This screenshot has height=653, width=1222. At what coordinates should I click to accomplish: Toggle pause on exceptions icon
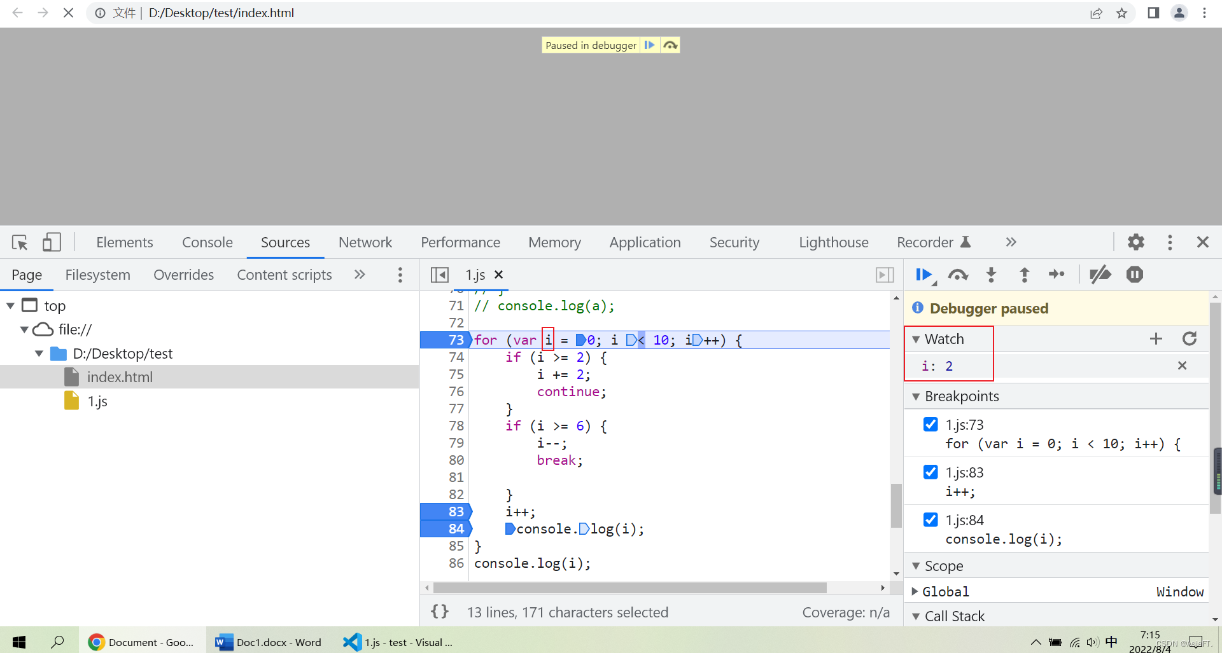click(1135, 275)
